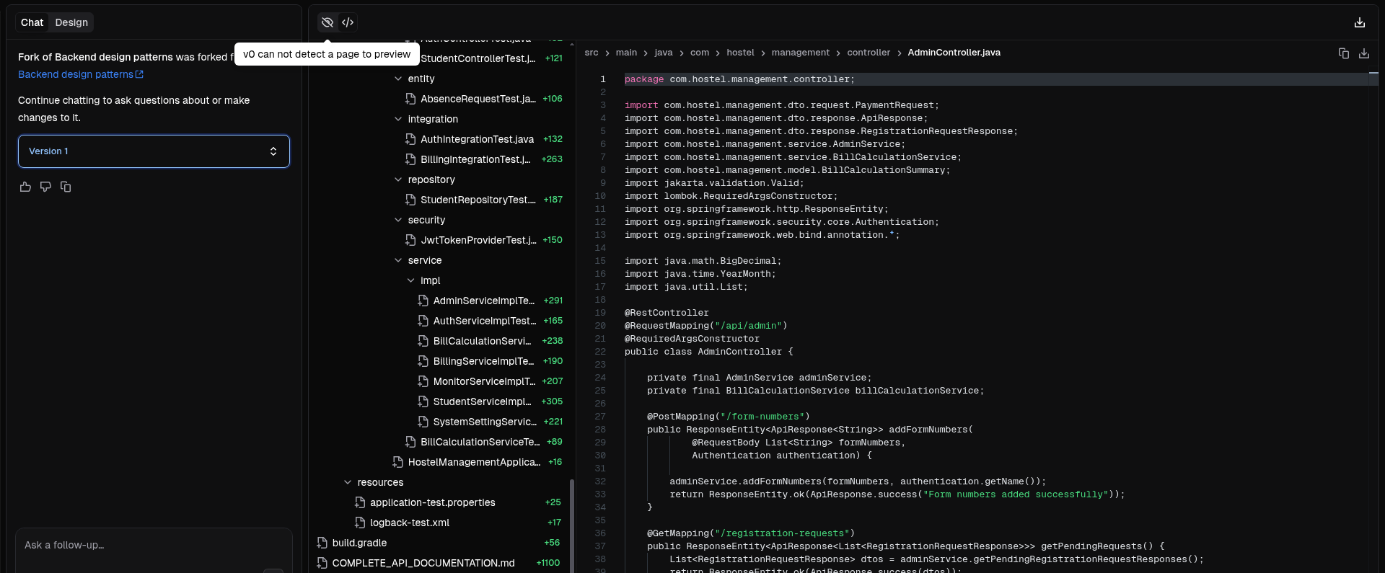
Task: Click the hostel breadcrumb segment
Action: [740, 53]
